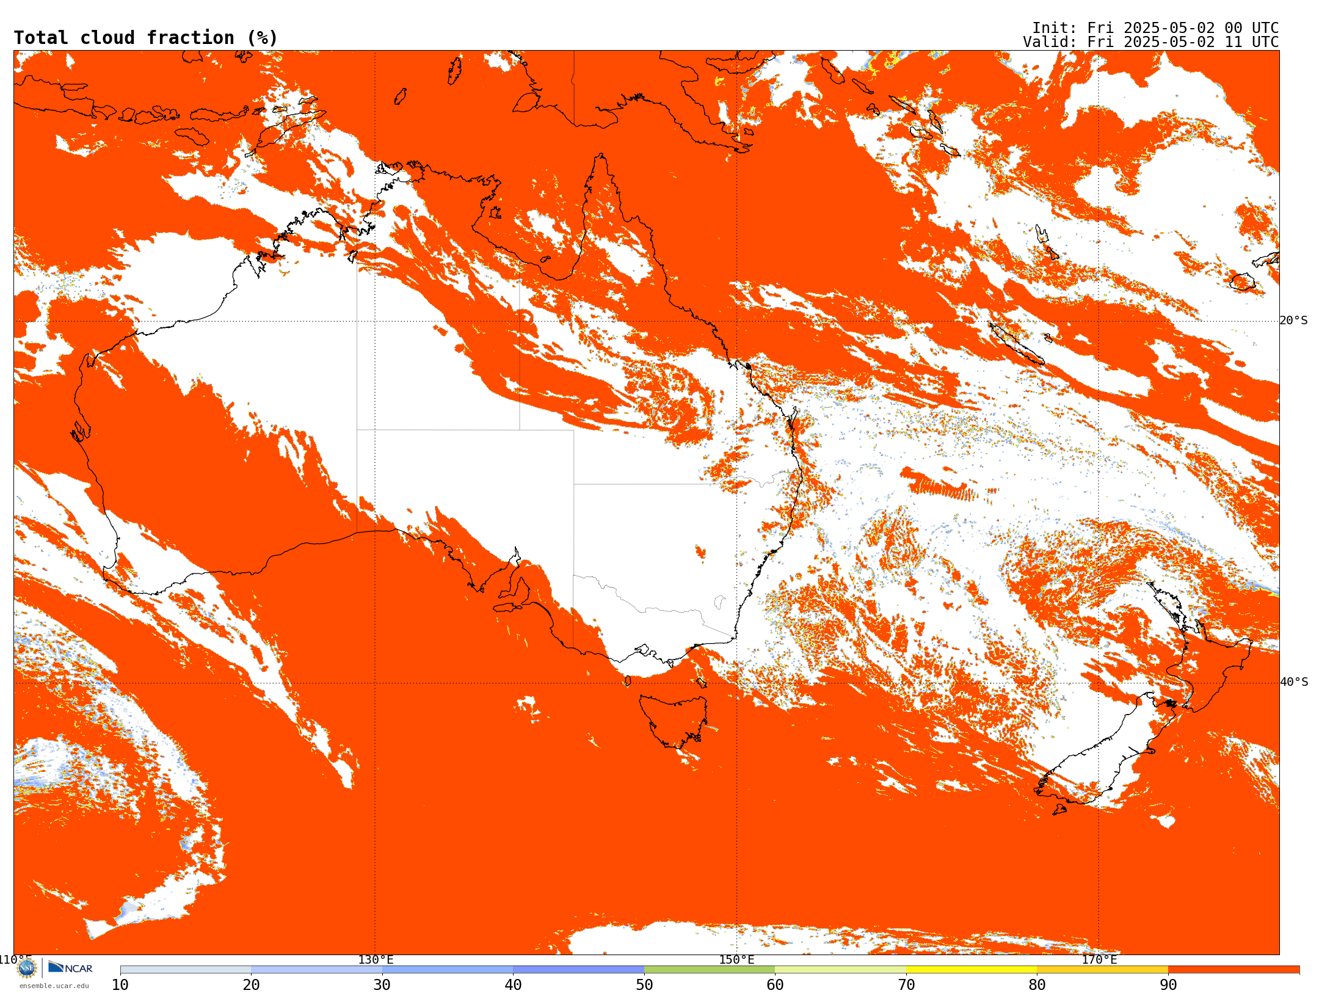Click the 10-20 pale gray colorbar segment

186,970
